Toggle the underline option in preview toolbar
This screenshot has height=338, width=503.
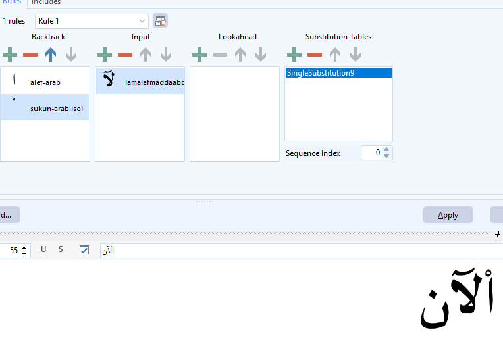click(43, 250)
